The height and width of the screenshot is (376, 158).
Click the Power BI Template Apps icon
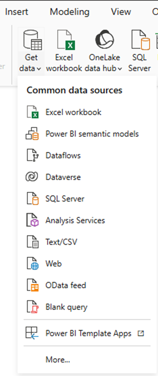point(32,333)
